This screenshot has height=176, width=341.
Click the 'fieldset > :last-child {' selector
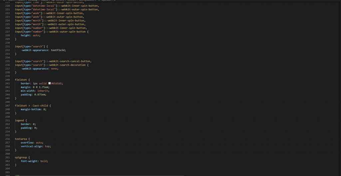click(x=33, y=106)
